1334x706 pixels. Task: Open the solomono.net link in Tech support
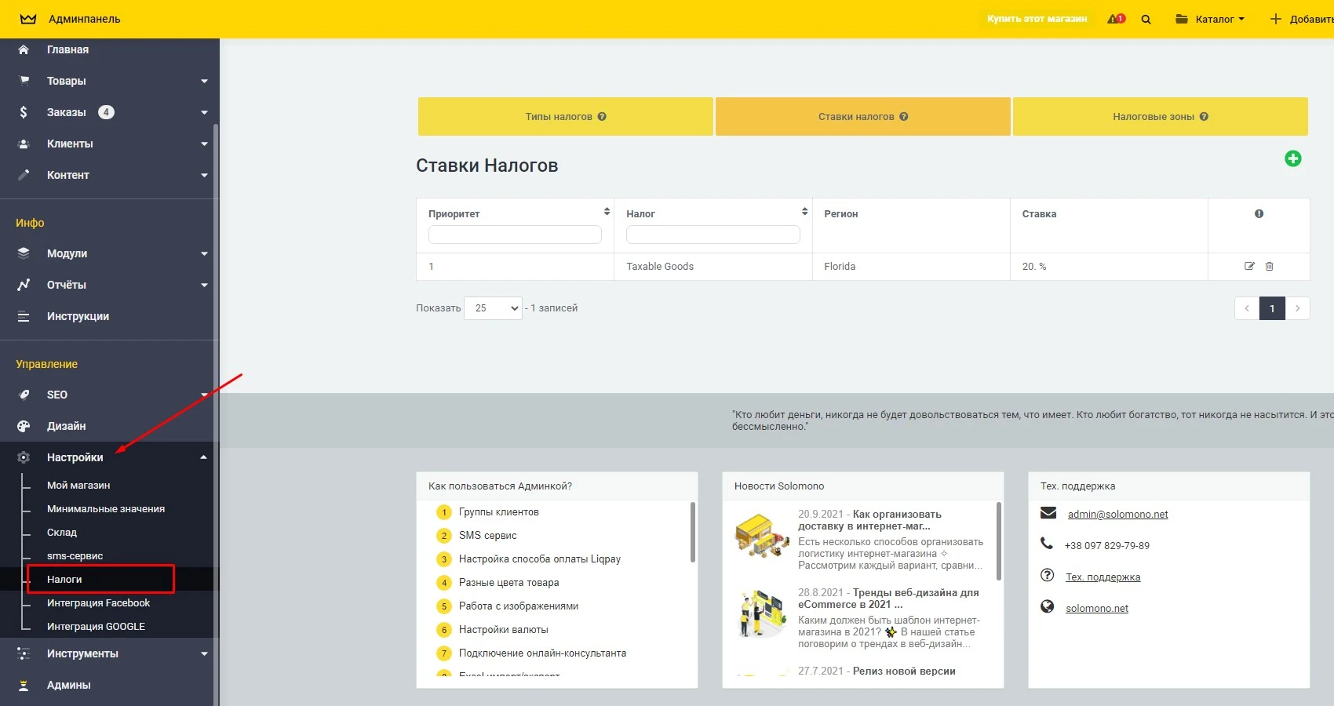click(1095, 607)
